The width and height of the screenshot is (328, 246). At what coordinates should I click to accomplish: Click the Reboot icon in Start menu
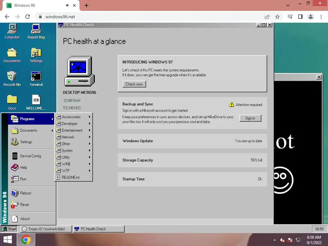pyautogui.click(x=15, y=193)
